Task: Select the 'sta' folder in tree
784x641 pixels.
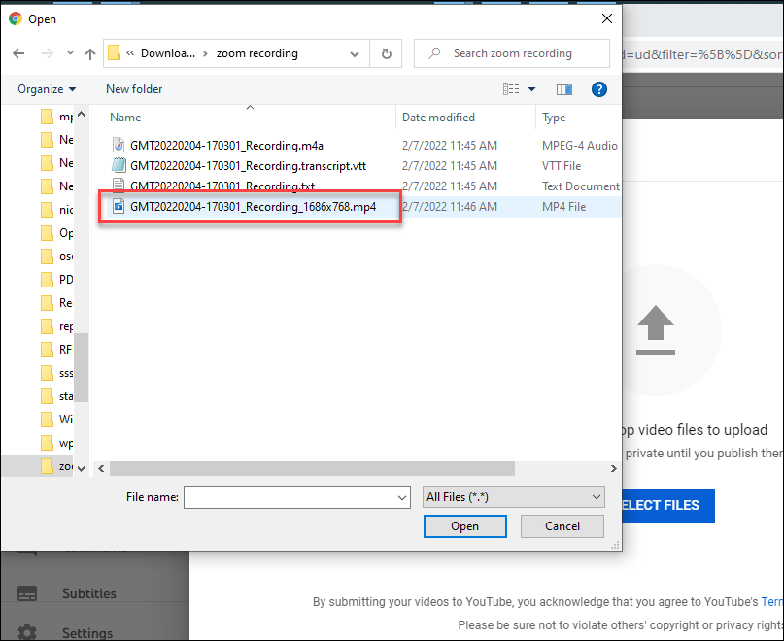Action: (56, 396)
